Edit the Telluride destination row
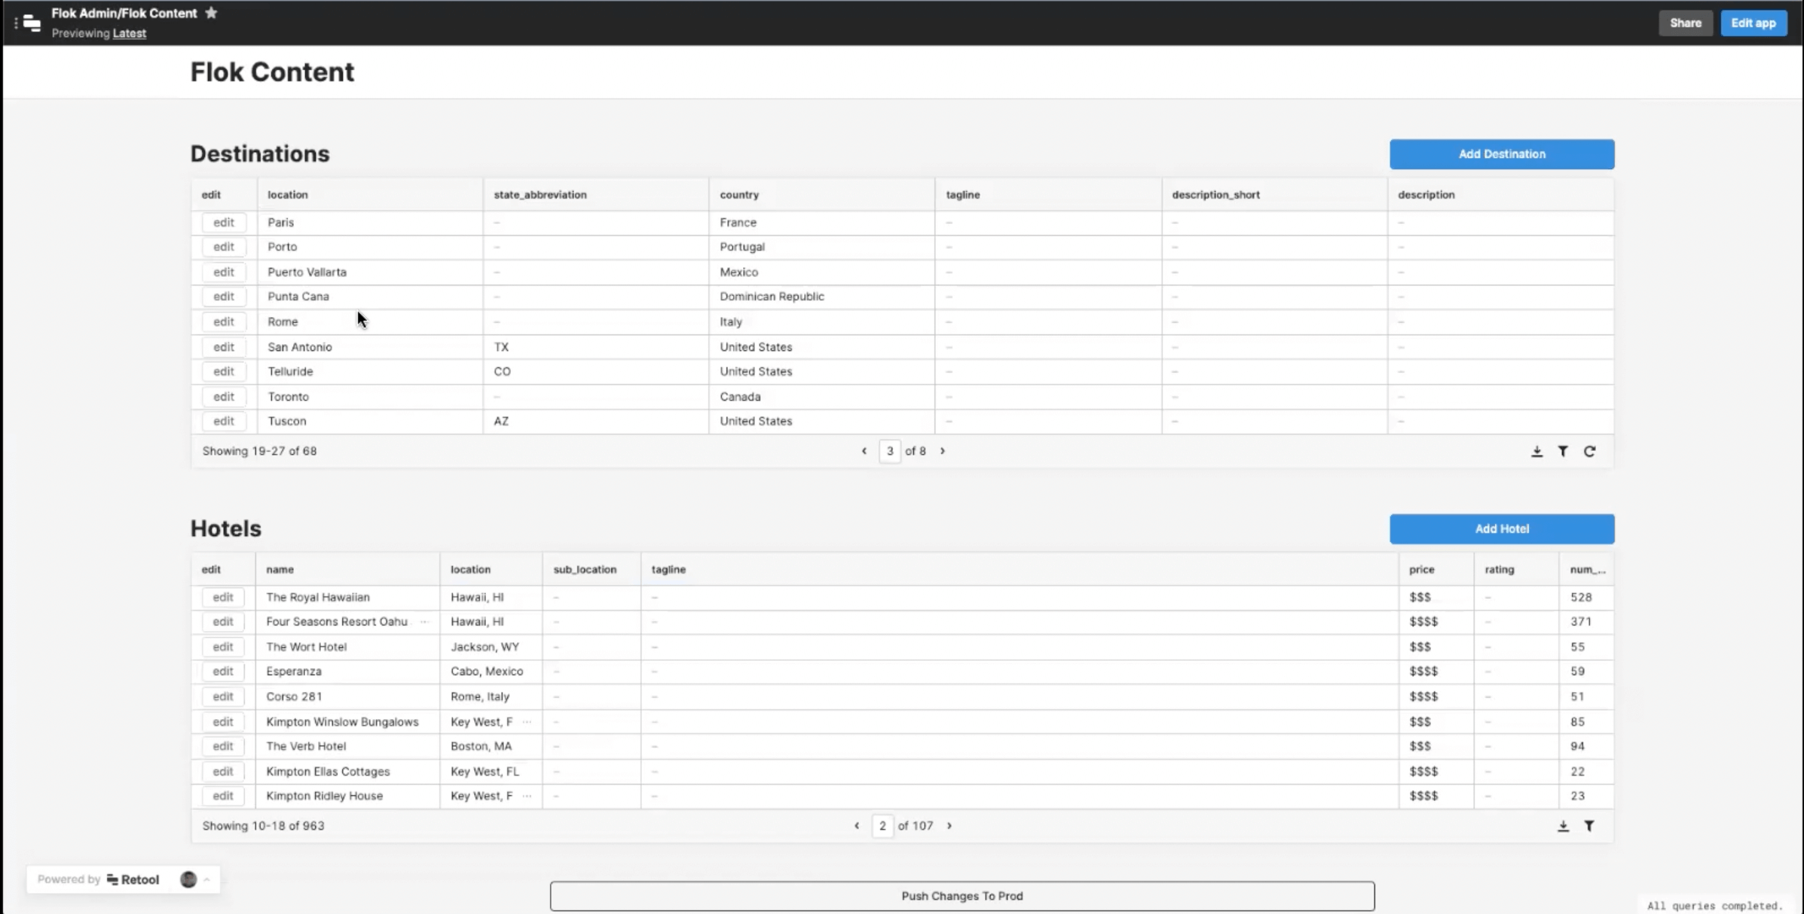Viewport: 1804px width, 914px height. pyautogui.click(x=224, y=371)
